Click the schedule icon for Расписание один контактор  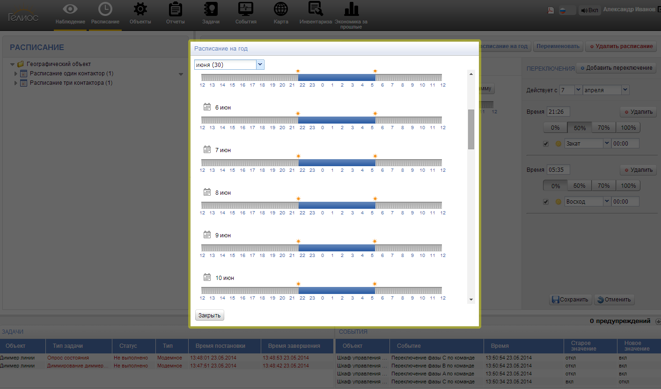coord(24,73)
